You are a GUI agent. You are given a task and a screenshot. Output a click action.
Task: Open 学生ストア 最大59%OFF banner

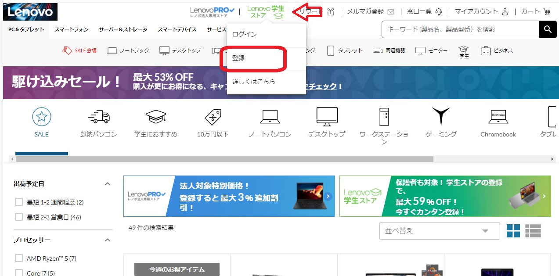(x=445, y=196)
